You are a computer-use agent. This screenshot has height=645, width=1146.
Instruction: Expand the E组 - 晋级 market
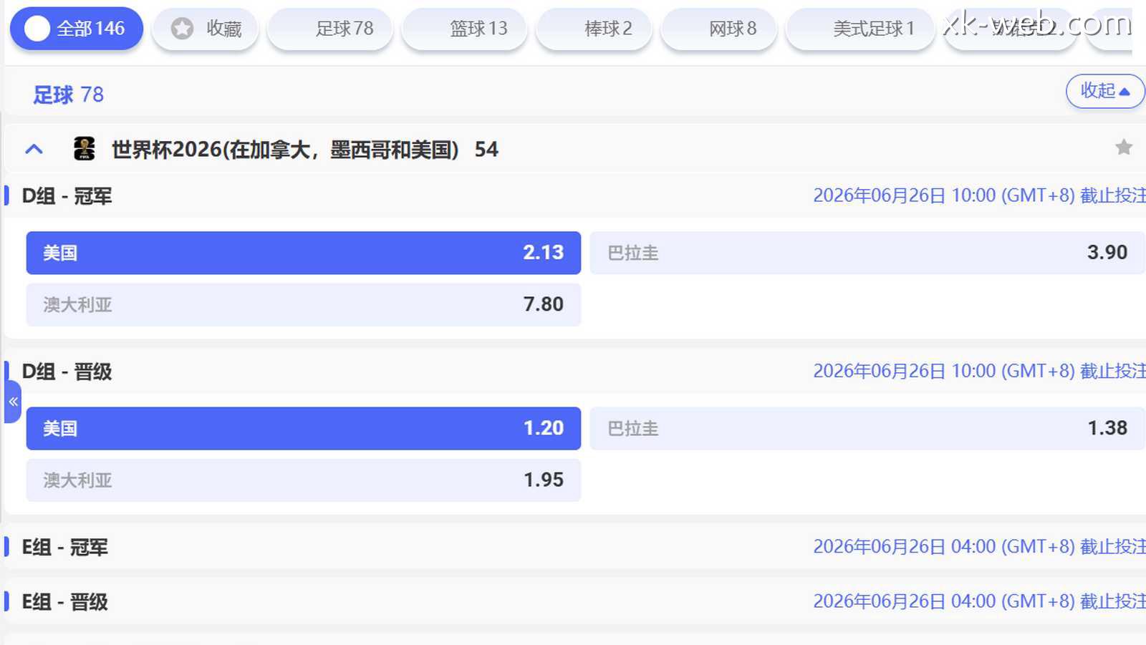point(64,602)
